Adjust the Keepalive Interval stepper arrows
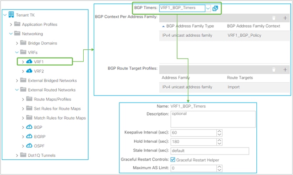Screen dimensions: 293x175 pos(219,133)
